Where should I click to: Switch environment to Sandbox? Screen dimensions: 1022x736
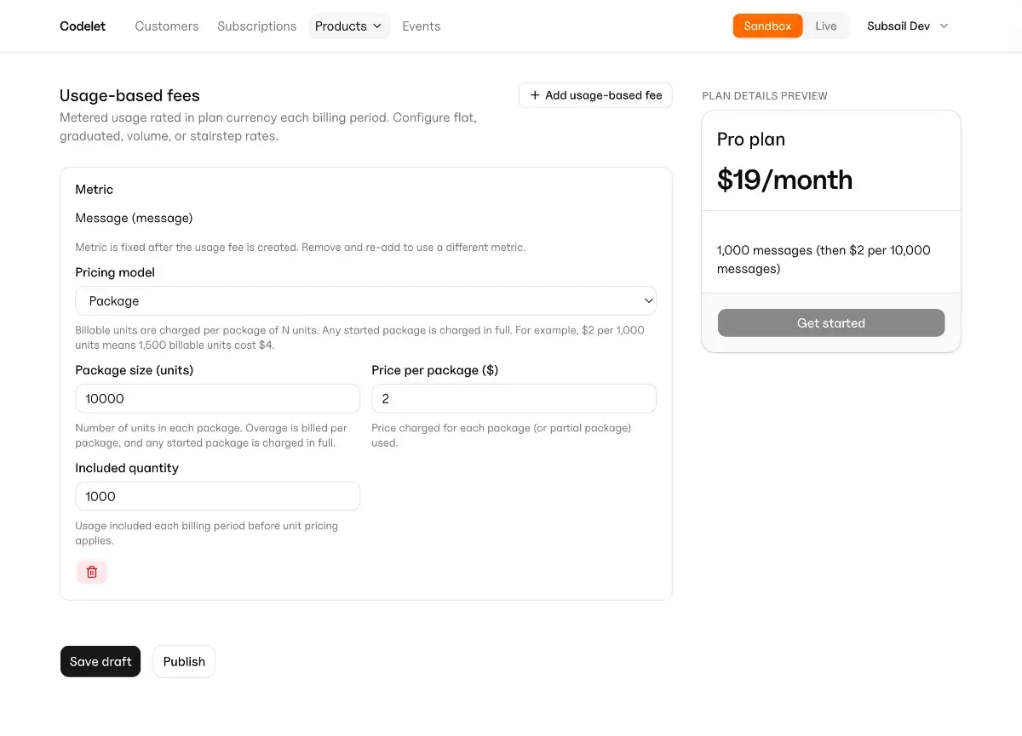767,26
